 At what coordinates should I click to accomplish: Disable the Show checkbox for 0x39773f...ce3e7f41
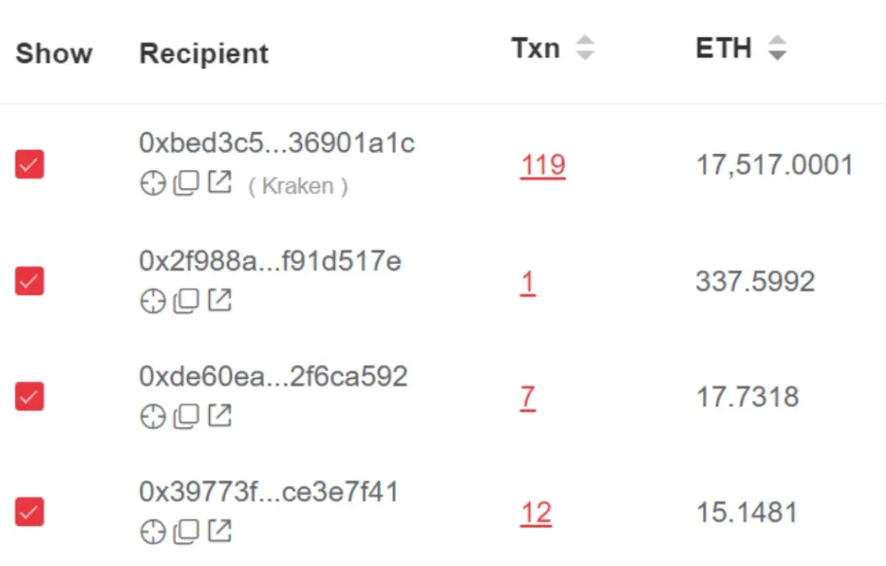coord(30,513)
